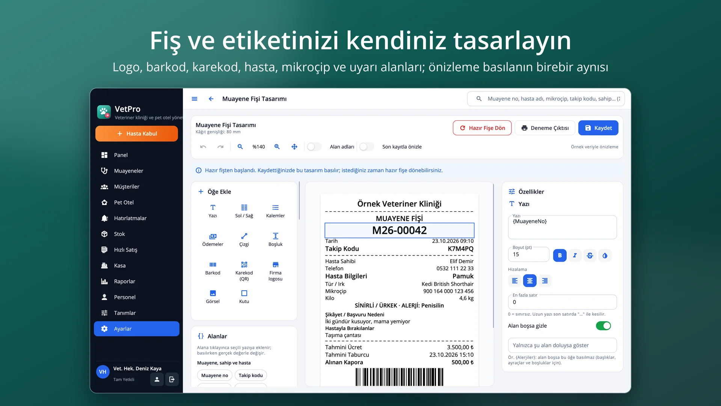Add a Kalemler list element
721x406 pixels.
(275, 211)
